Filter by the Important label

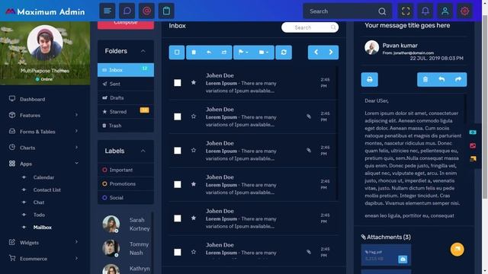(x=126, y=170)
